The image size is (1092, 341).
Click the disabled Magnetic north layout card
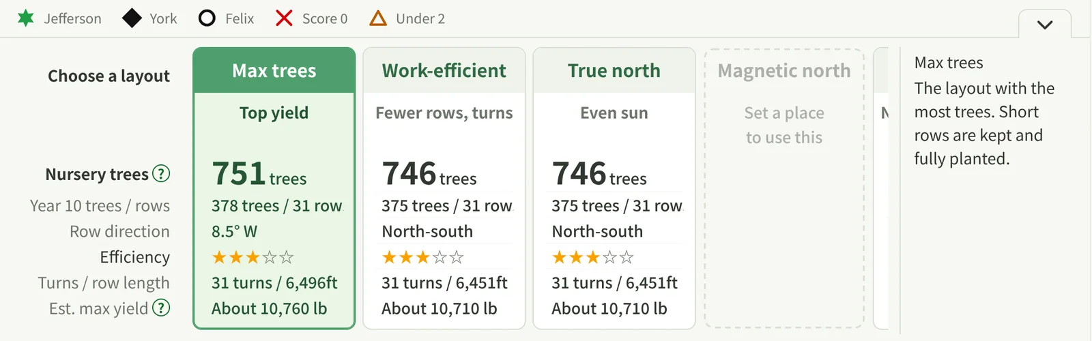coord(784,188)
